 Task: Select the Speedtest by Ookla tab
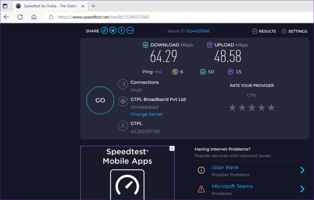(x=49, y=6)
